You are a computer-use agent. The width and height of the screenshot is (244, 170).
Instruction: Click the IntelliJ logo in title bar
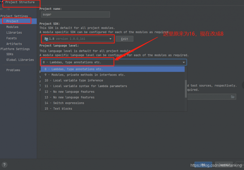pyautogui.click(x=2, y=2)
